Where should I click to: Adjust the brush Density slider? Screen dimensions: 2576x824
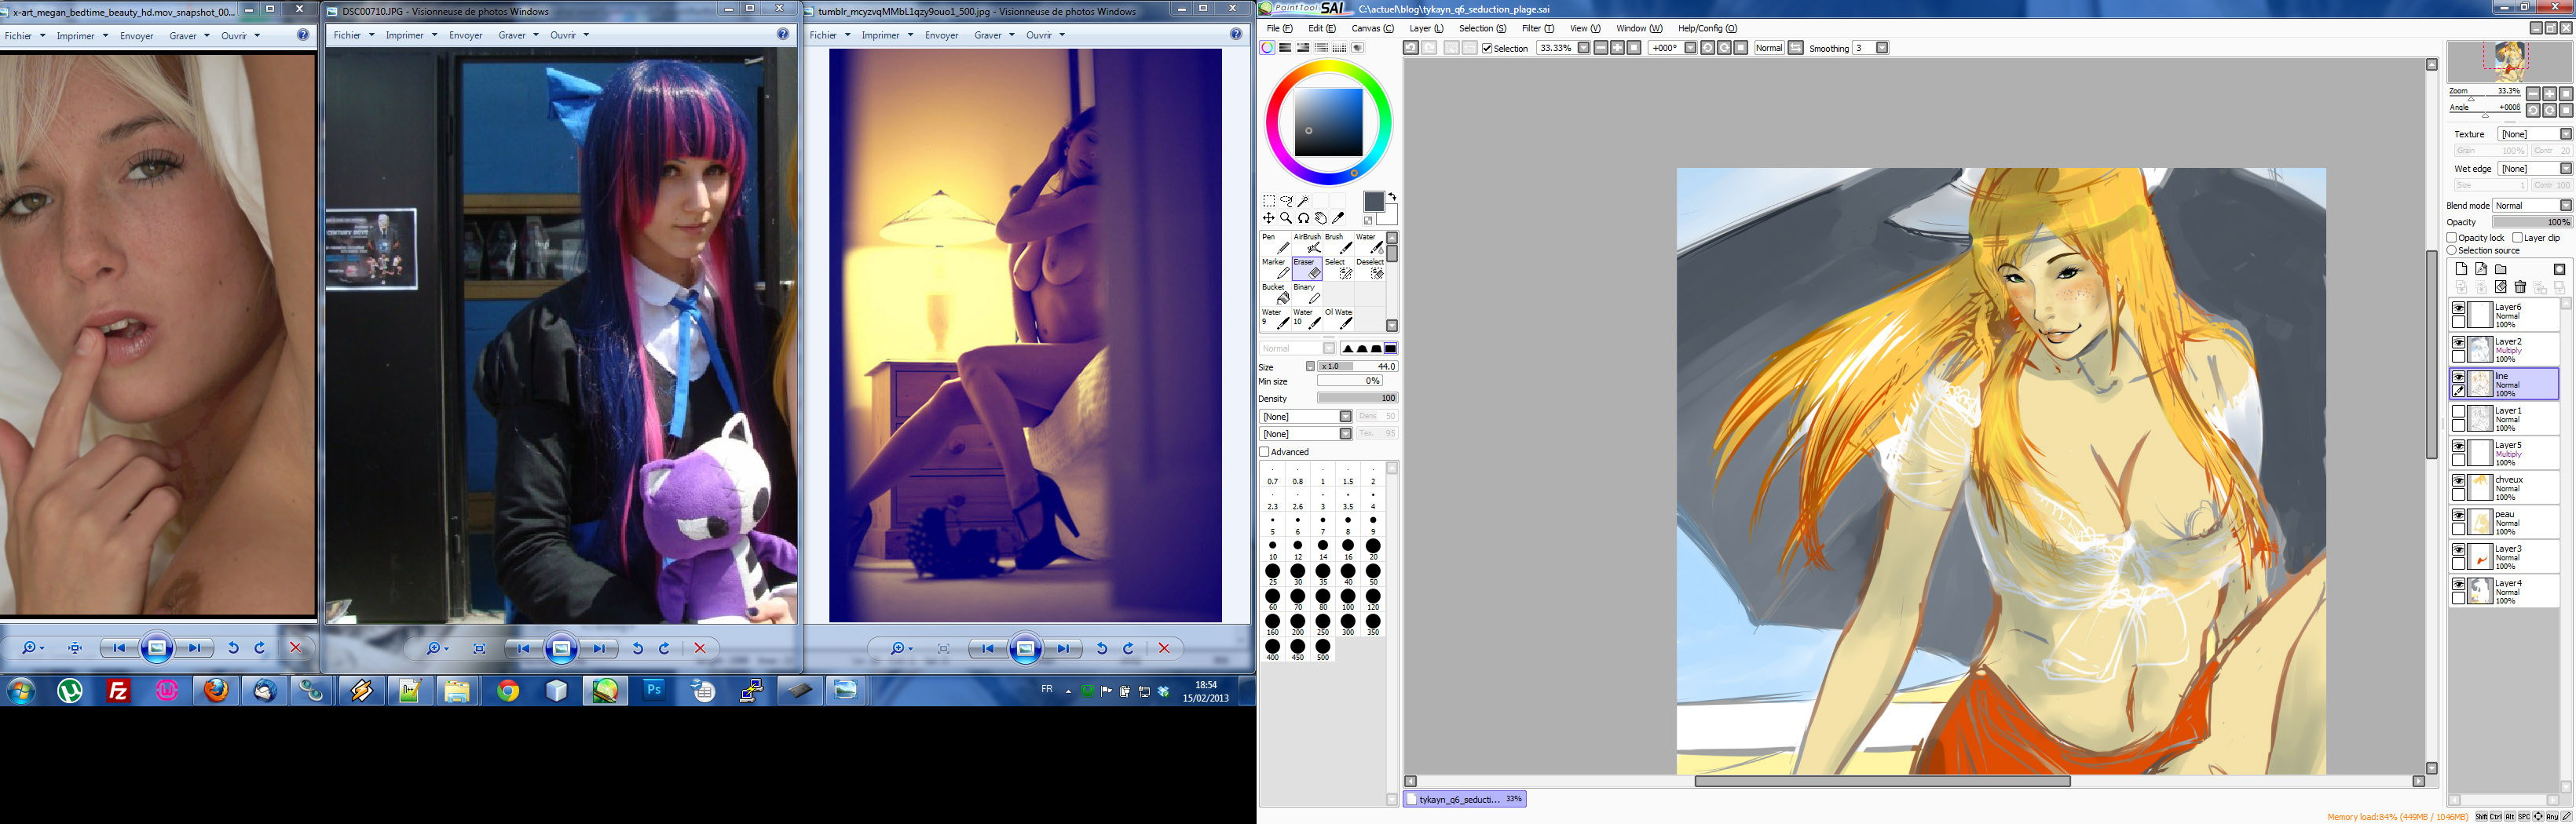(x=1357, y=398)
